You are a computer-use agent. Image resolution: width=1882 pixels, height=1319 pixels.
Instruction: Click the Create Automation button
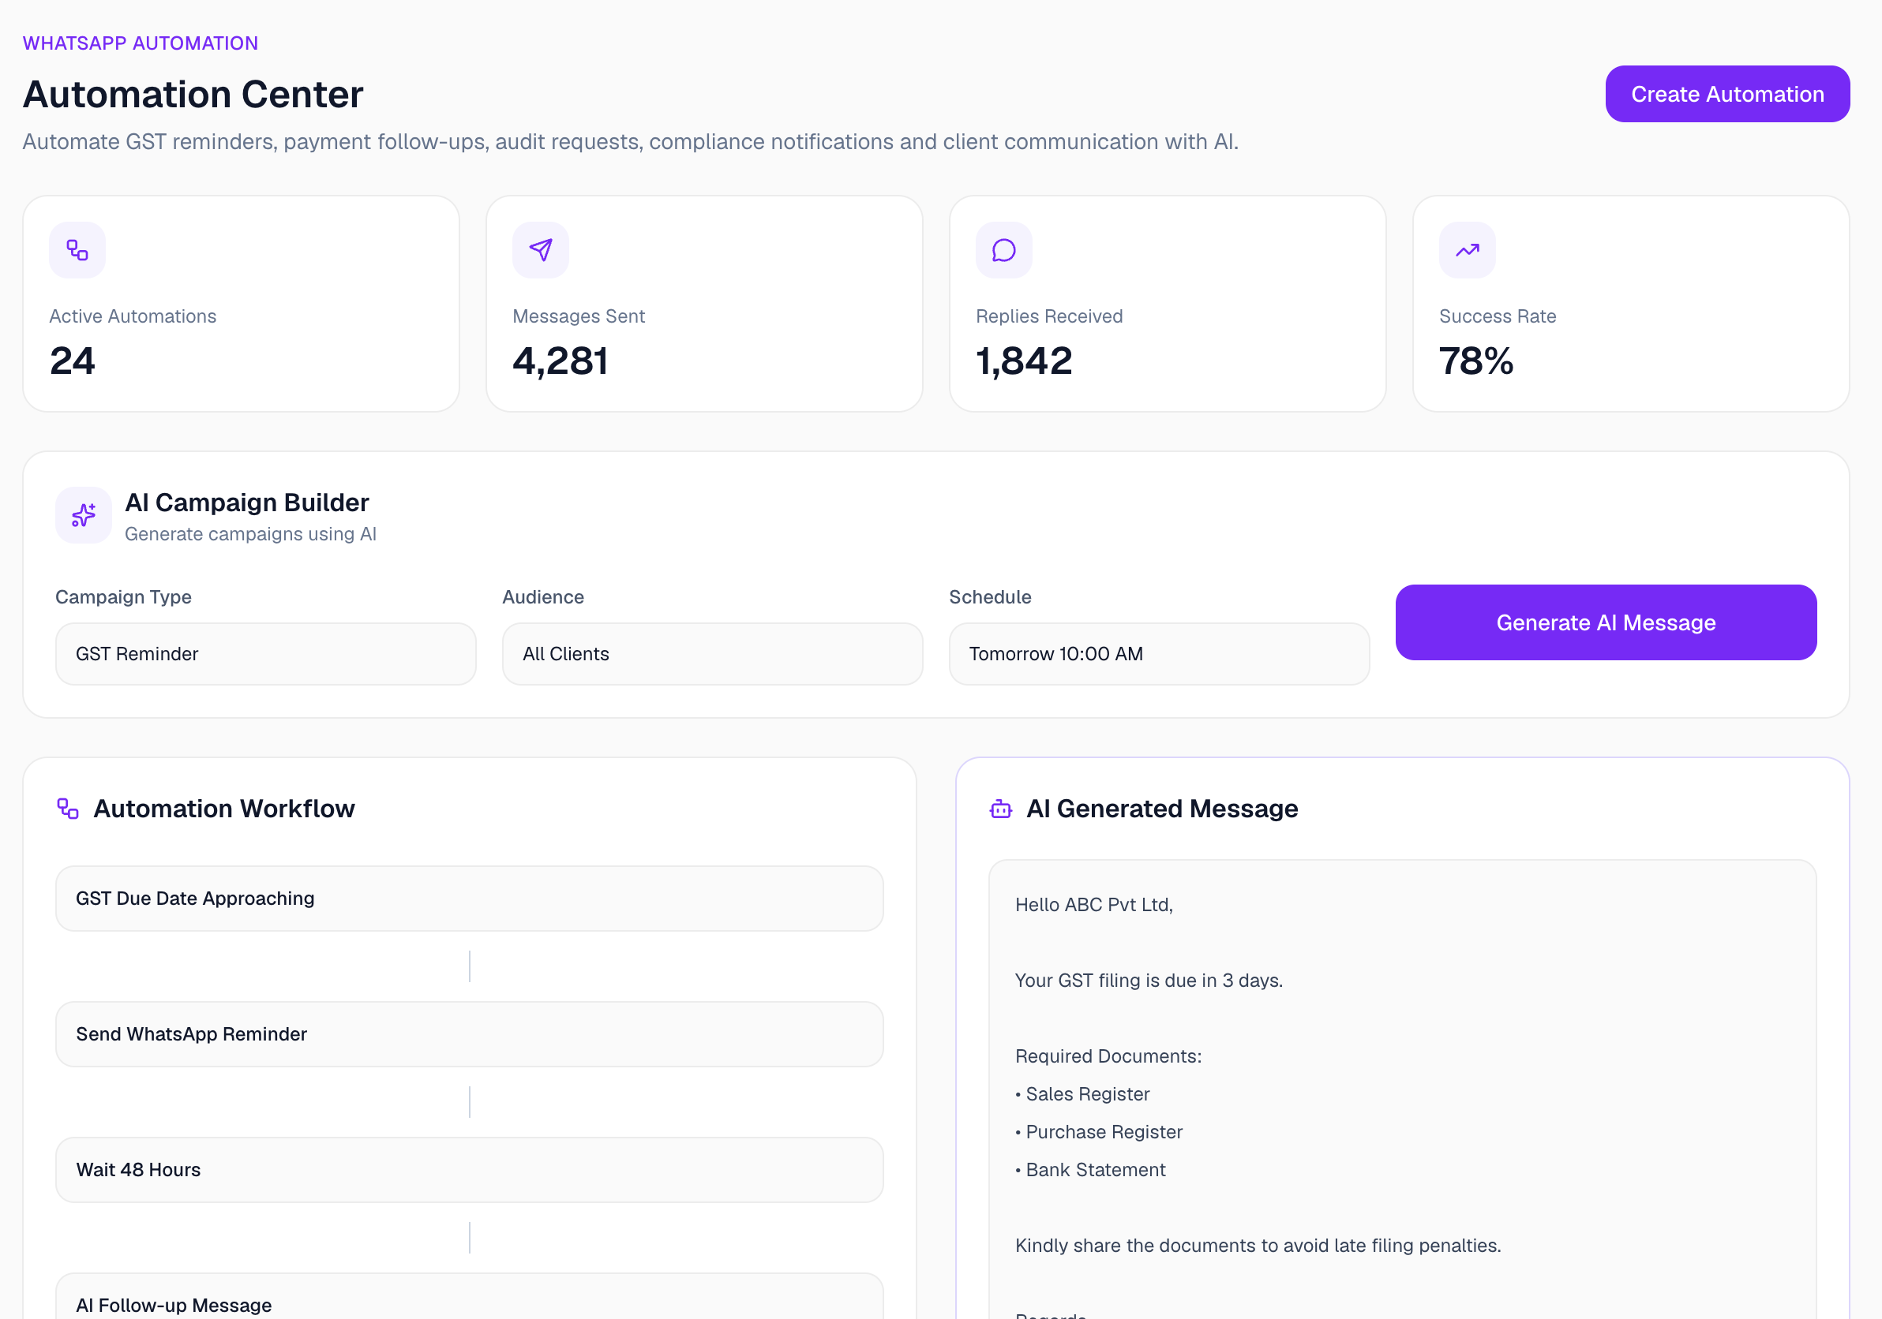1727,94
